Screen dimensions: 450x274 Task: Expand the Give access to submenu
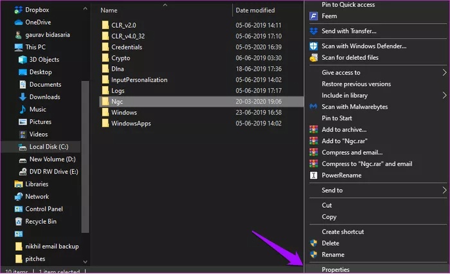444,73
